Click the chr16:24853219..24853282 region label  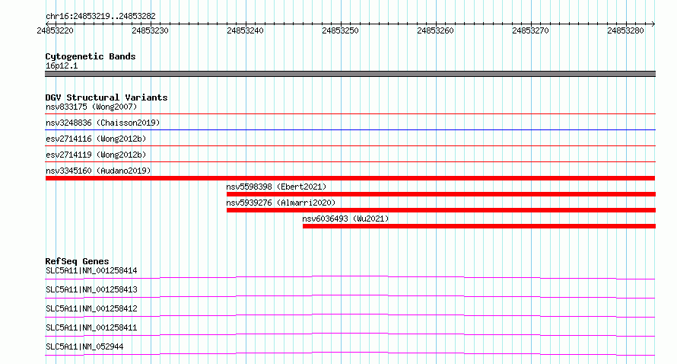[x=100, y=16]
